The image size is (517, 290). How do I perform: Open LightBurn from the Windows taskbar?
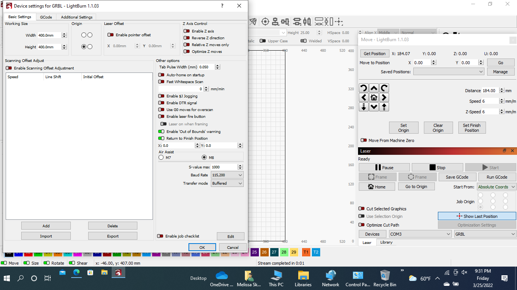point(118,273)
